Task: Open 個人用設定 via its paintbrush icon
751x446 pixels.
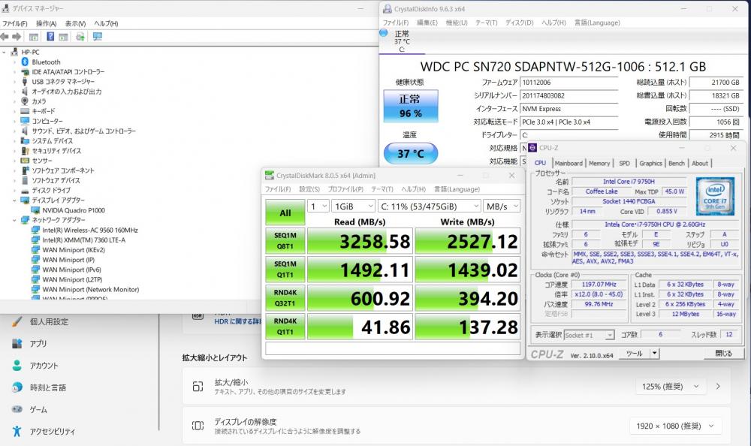Action: pos(17,321)
